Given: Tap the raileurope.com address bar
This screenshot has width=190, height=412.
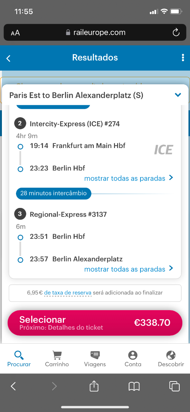Looking at the screenshot, I should click(x=95, y=32).
